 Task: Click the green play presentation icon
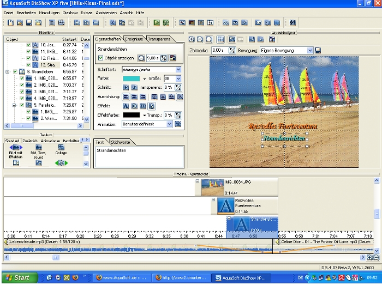[156, 22]
